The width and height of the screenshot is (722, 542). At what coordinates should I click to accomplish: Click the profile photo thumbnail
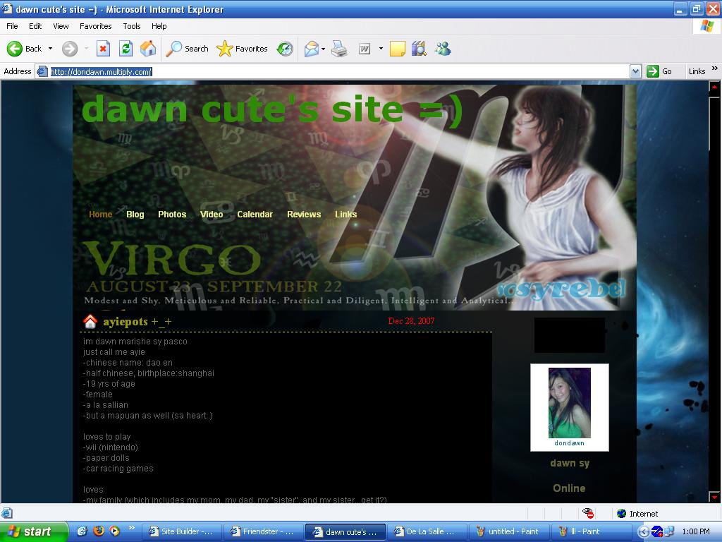click(x=569, y=403)
